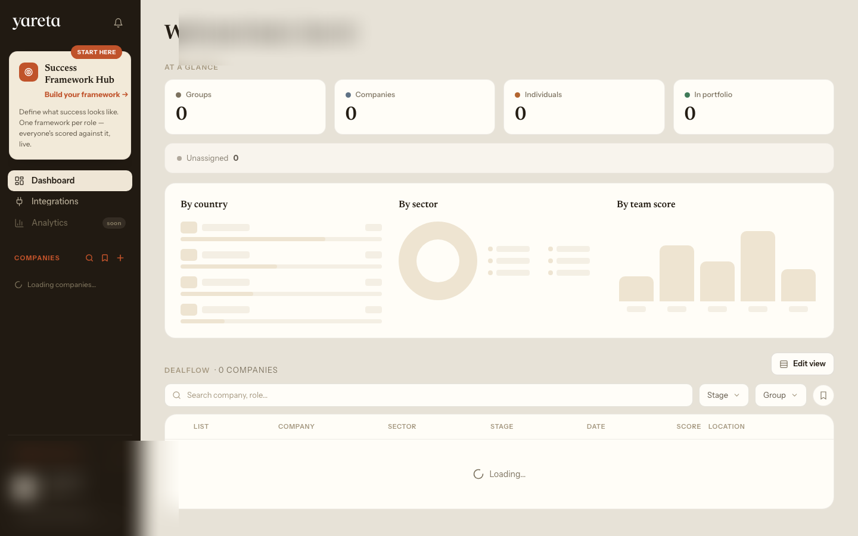858x536 pixels.
Task: Sort by SCORE column header
Action: (689, 426)
